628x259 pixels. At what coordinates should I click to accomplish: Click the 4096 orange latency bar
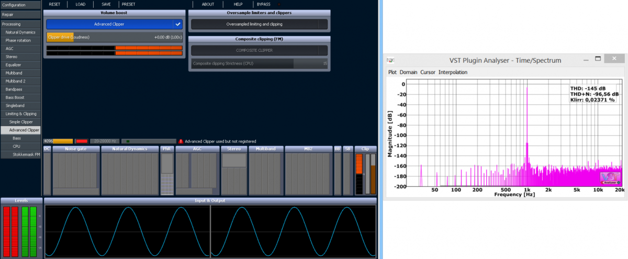point(59,141)
